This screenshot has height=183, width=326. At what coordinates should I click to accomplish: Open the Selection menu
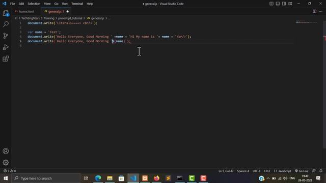click(x=34, y=4)
